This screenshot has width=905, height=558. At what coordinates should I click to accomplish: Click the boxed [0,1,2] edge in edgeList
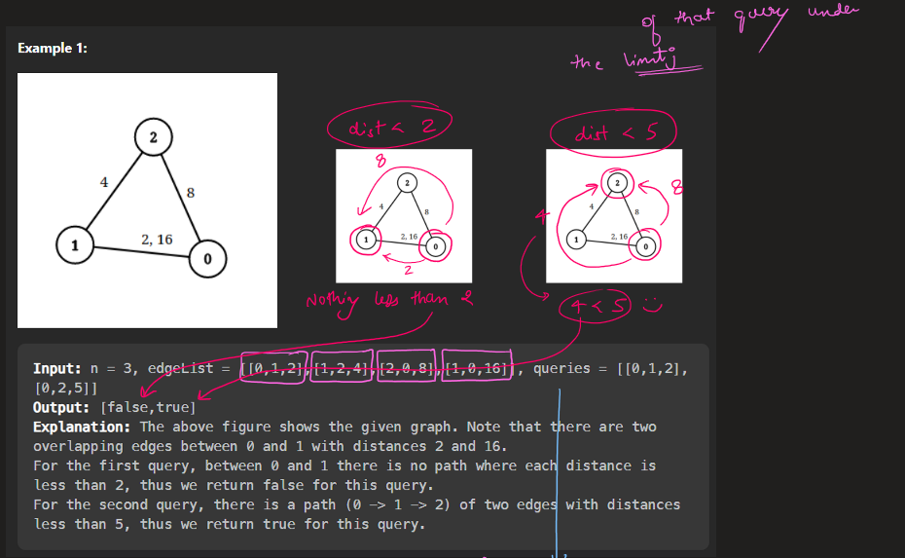click(x=273, y=368)
